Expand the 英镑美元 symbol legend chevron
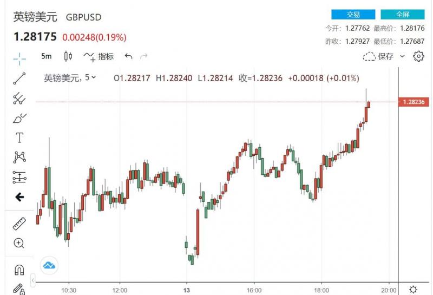Viewport: 433px width, 295px height. click(x=94, y=78)
